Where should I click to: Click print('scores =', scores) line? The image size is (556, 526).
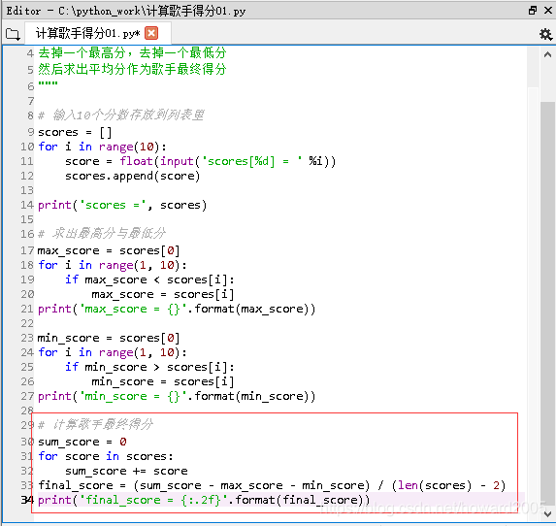pyautogui.click(x=122, y=205)
